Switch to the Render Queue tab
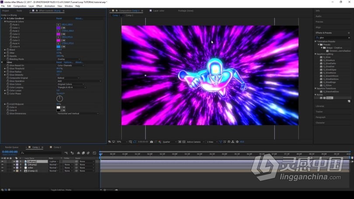Image resolution: width=354 pixels, height=199 pixels. (x=12, y=147)
